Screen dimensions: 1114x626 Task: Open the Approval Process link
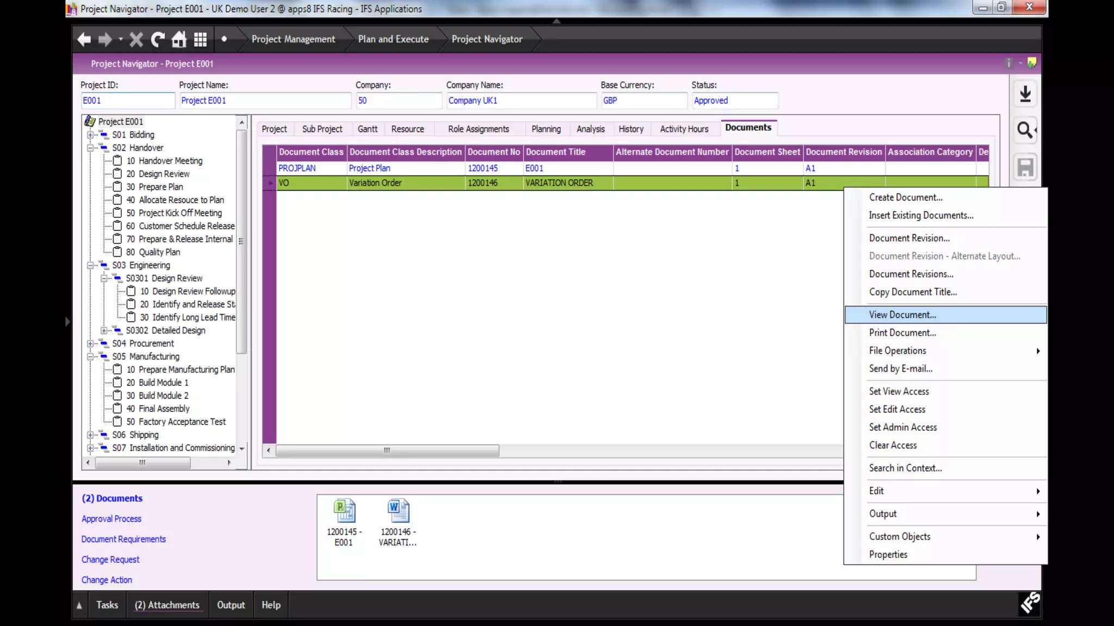pyautogui.click(x=111, y=519)
